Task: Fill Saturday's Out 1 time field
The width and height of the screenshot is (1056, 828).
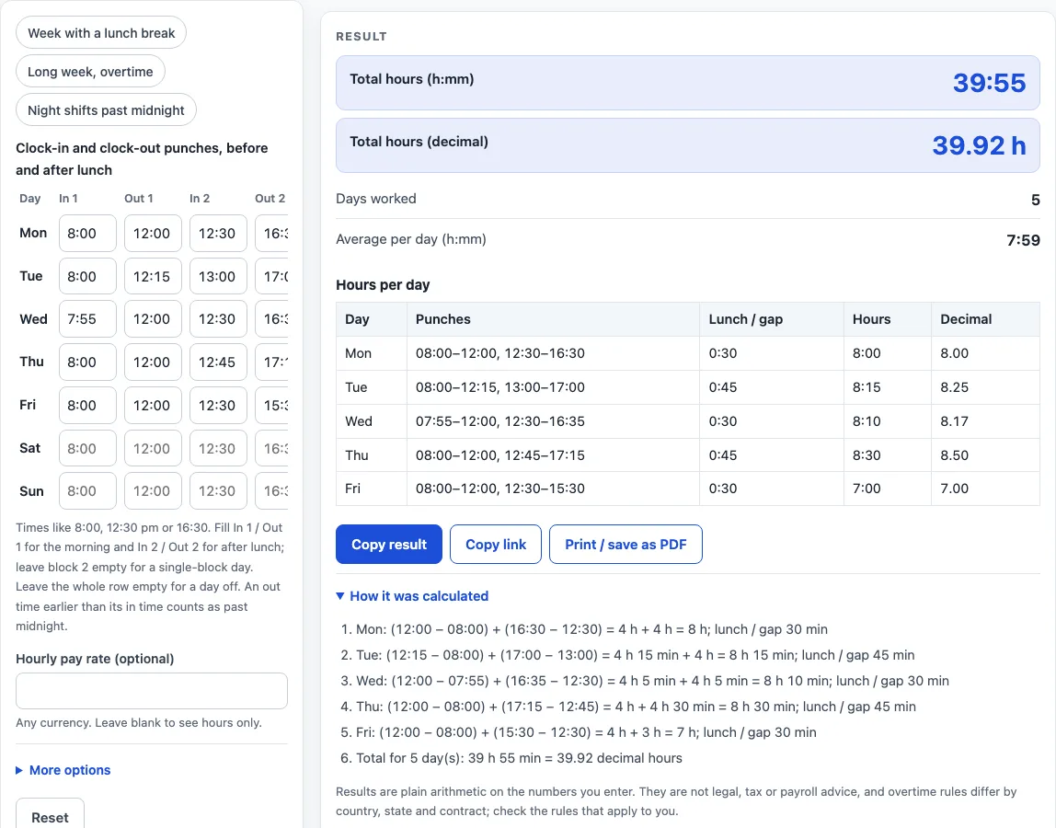Action: tap(153, 449)
